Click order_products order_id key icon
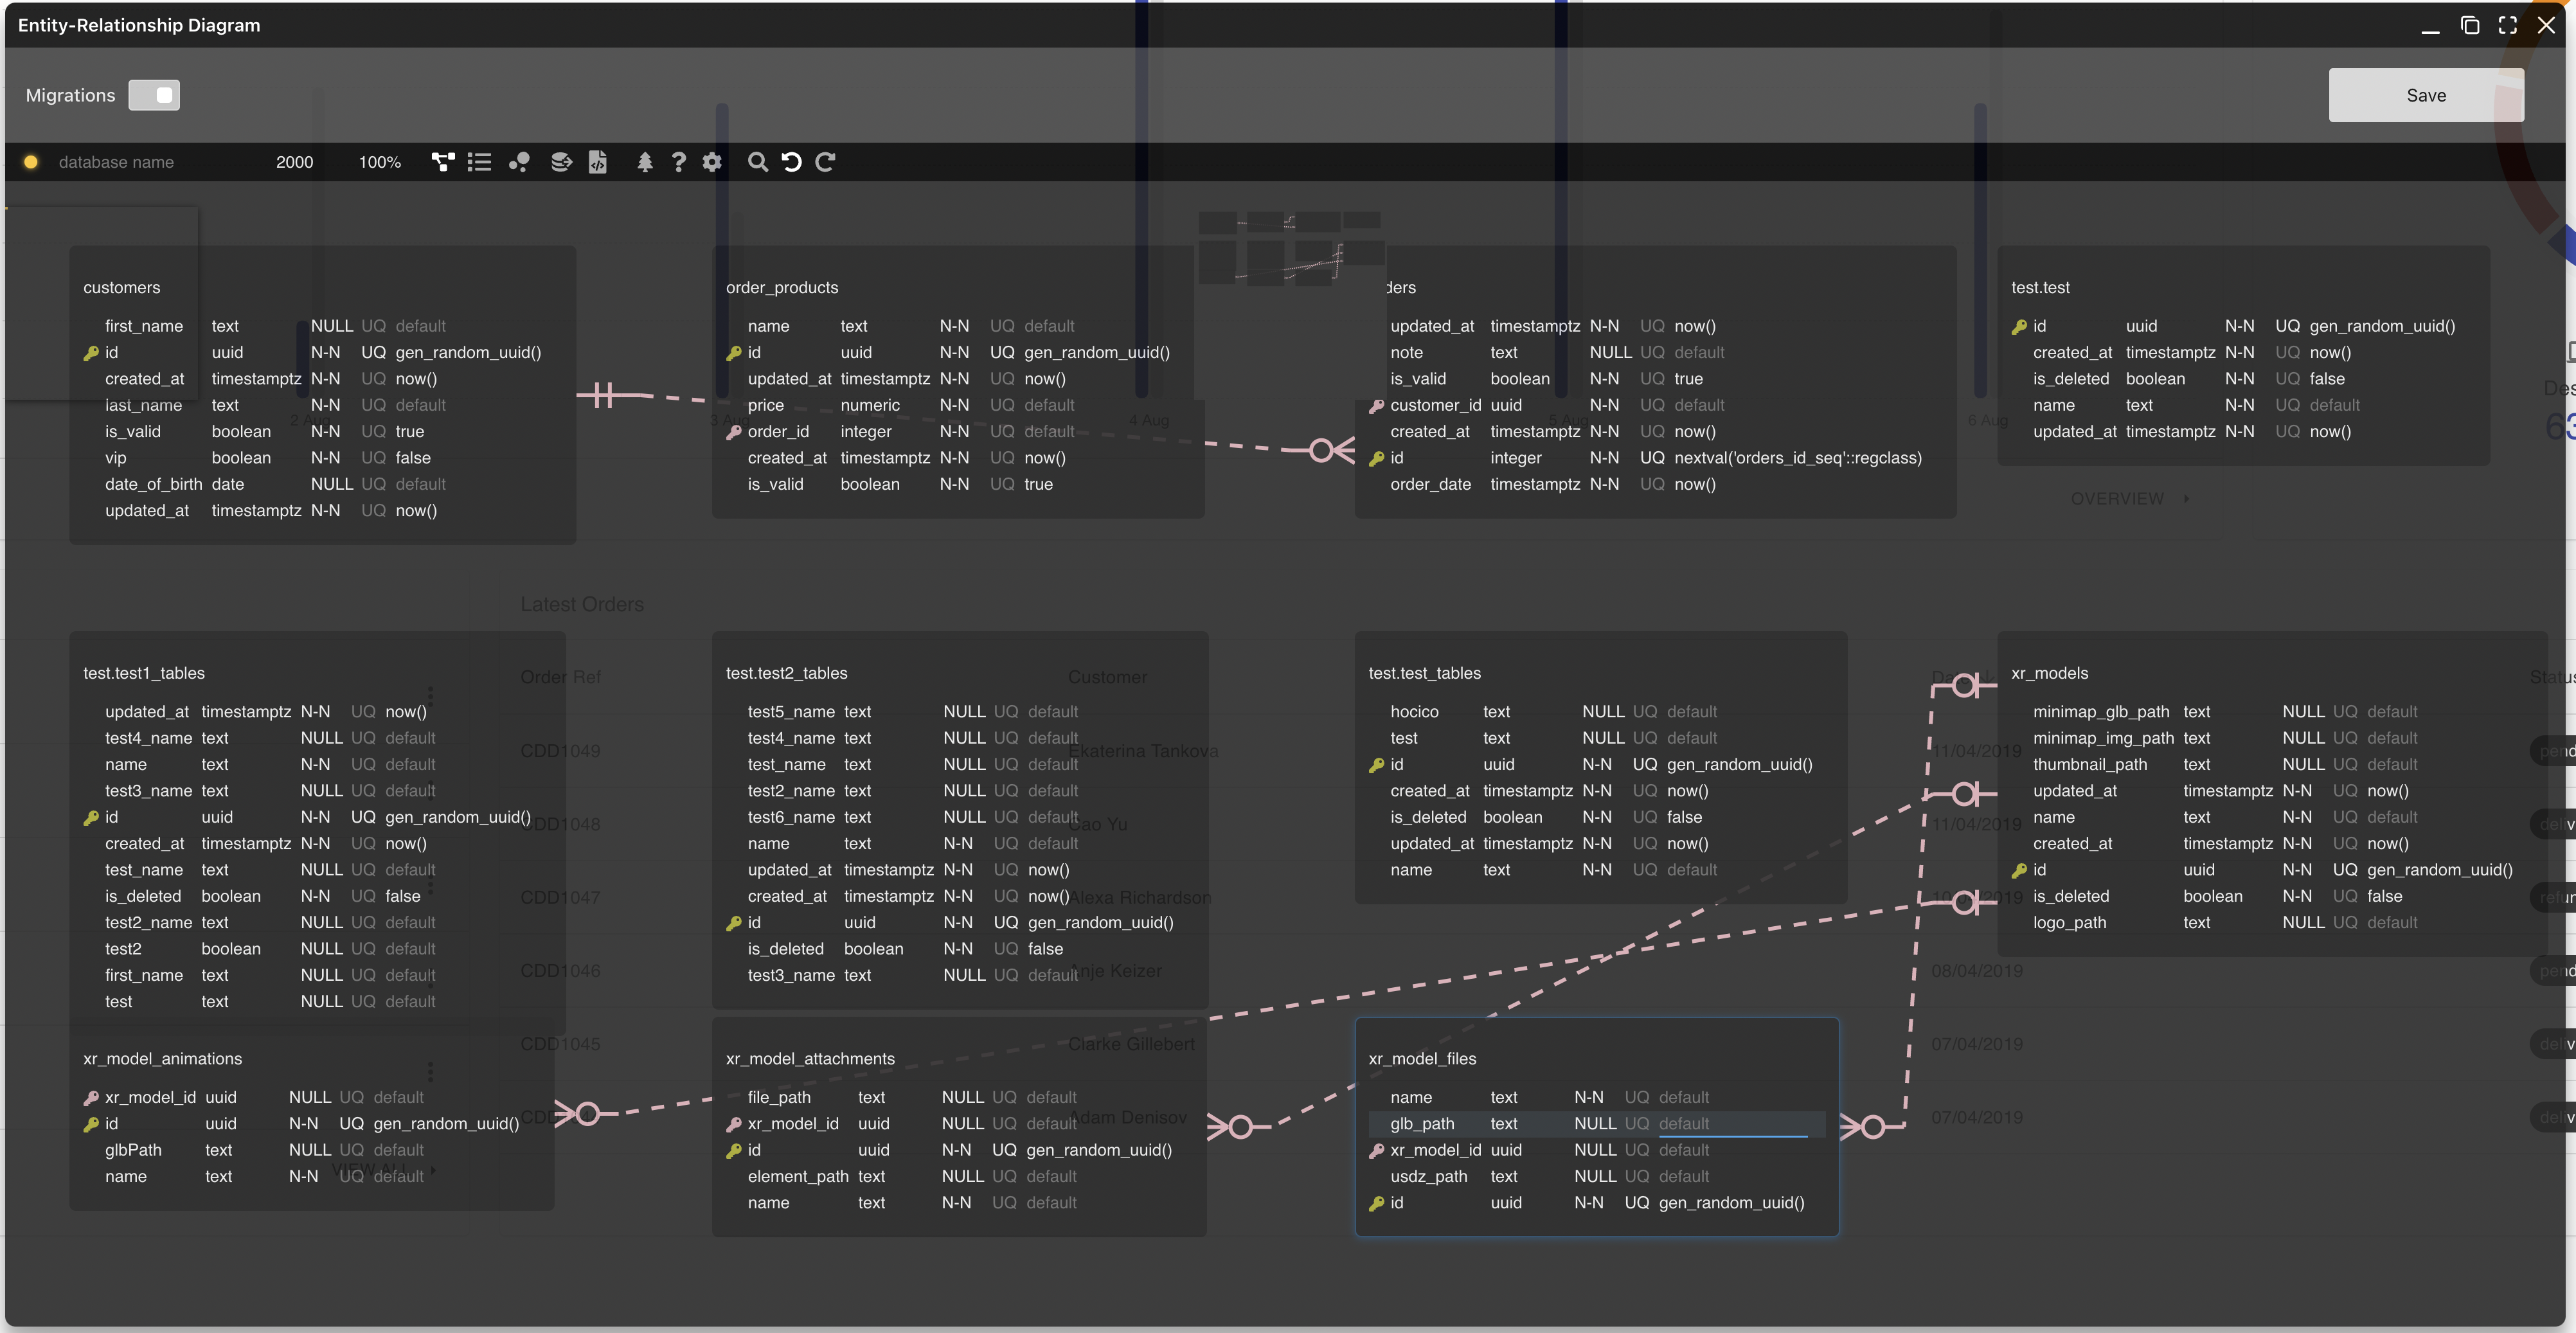This screenshot has width=2576, height=1333. (734, 432)
